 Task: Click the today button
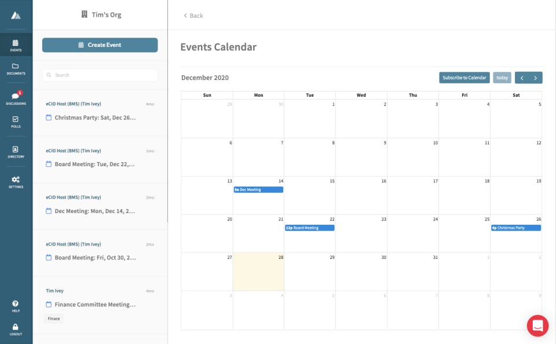click(x=502, y=78)
